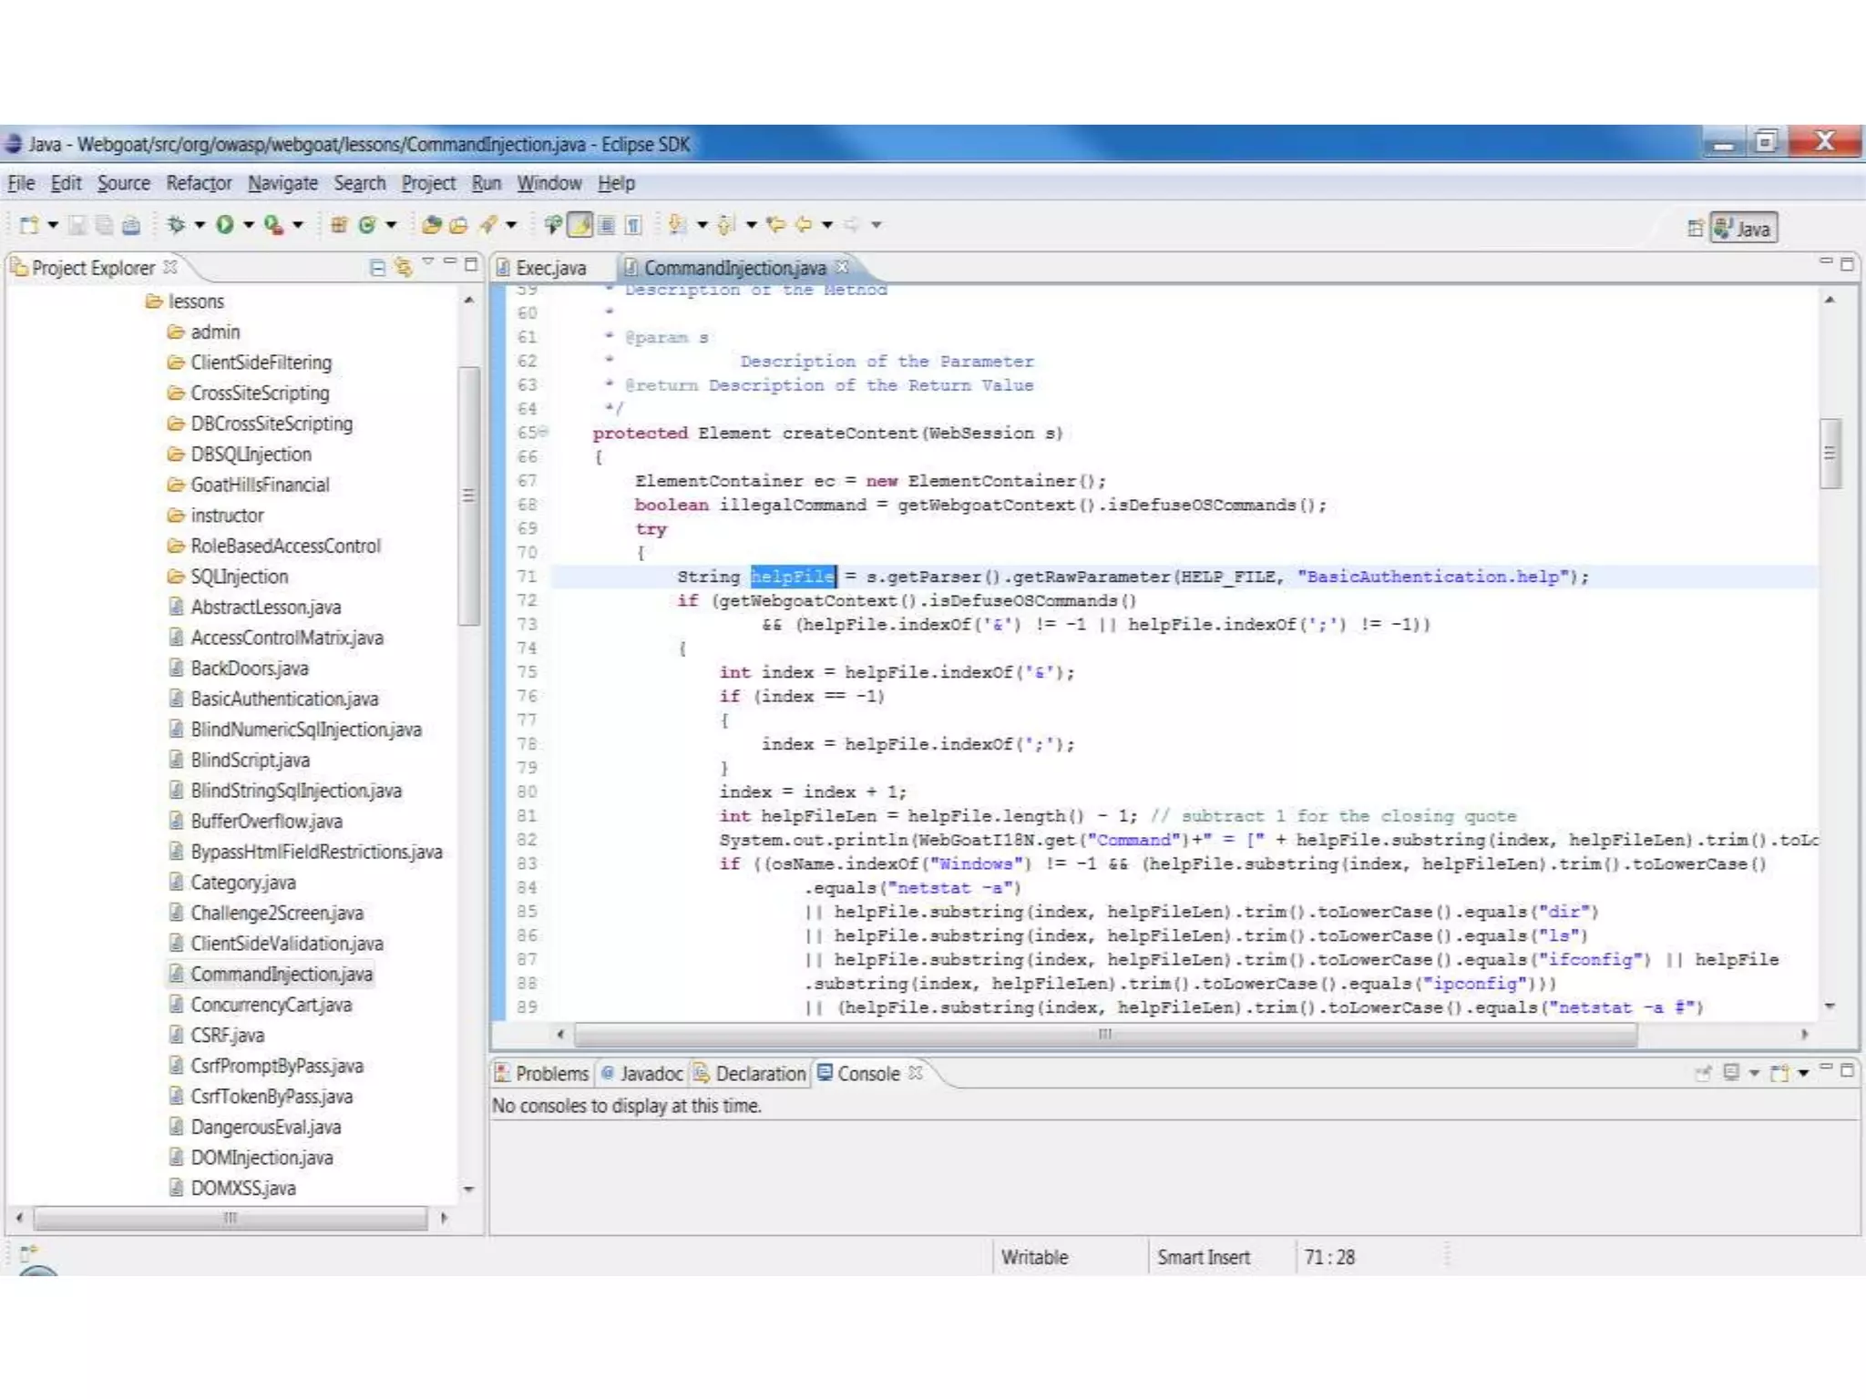
Task: Click Collapse All in Project Explorer
Action: [377, 267]
